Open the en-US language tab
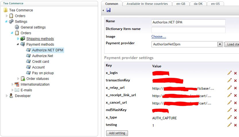Screen dimensions: 239x137 click(x=215, y=4)
